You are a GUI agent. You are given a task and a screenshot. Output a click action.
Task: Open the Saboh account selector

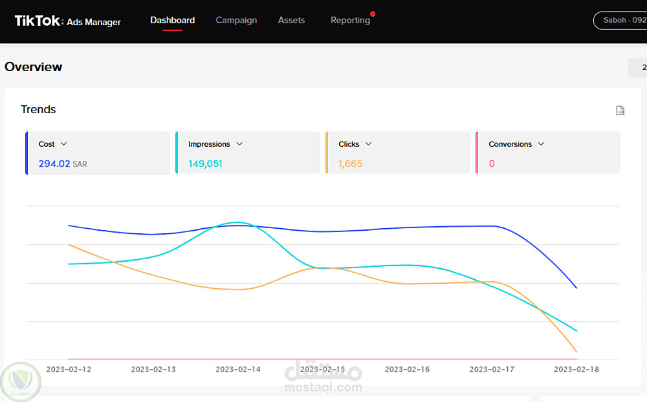[620, 20]
